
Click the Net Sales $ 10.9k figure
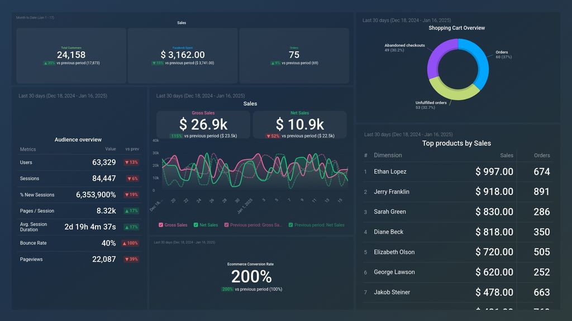click(x=300, y=124)
